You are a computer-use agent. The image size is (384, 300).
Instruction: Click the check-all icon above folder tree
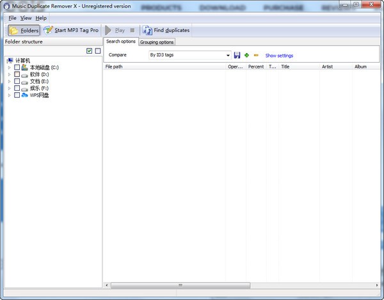[x=89, y=51]
